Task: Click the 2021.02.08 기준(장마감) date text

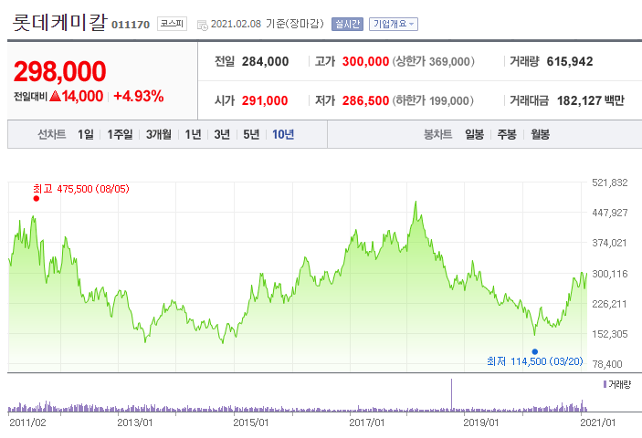Action: pyautogui.click(x=268, y=24)
